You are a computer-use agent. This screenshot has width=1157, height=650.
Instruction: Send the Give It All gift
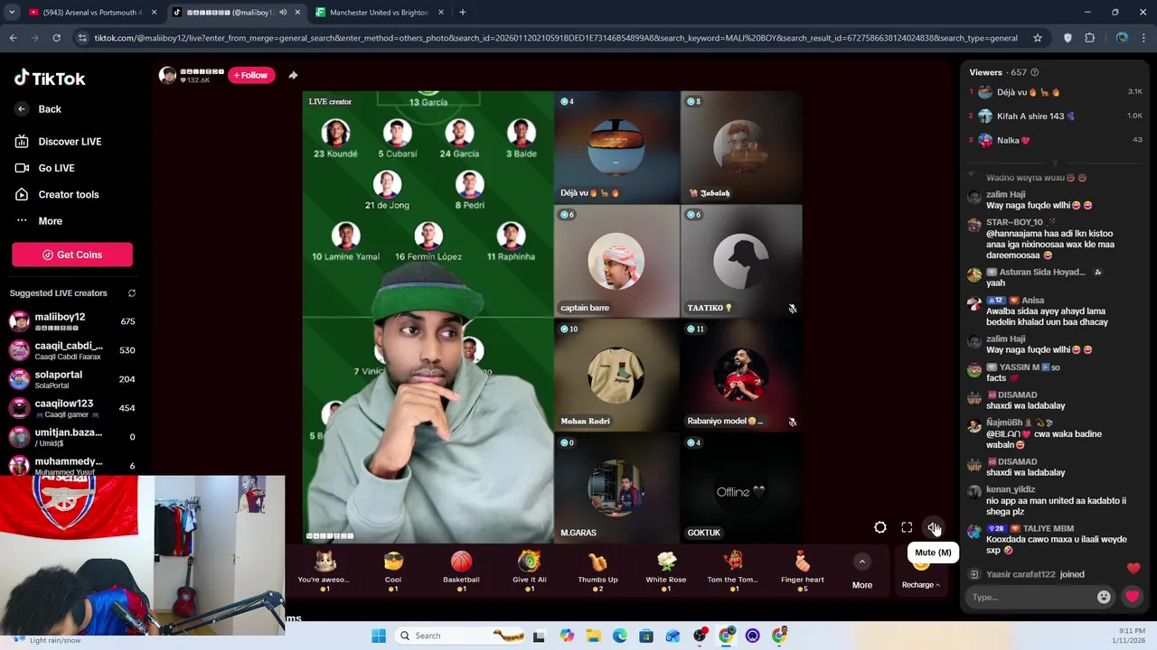pos(530,571)
